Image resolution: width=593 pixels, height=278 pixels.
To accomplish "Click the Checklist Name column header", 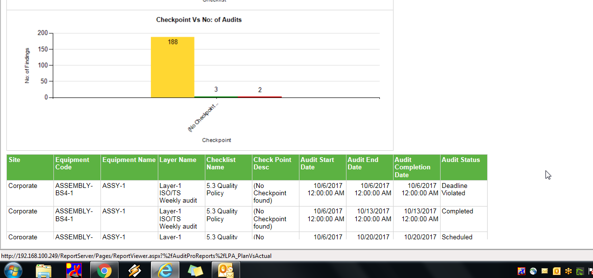I will (228, 167).
